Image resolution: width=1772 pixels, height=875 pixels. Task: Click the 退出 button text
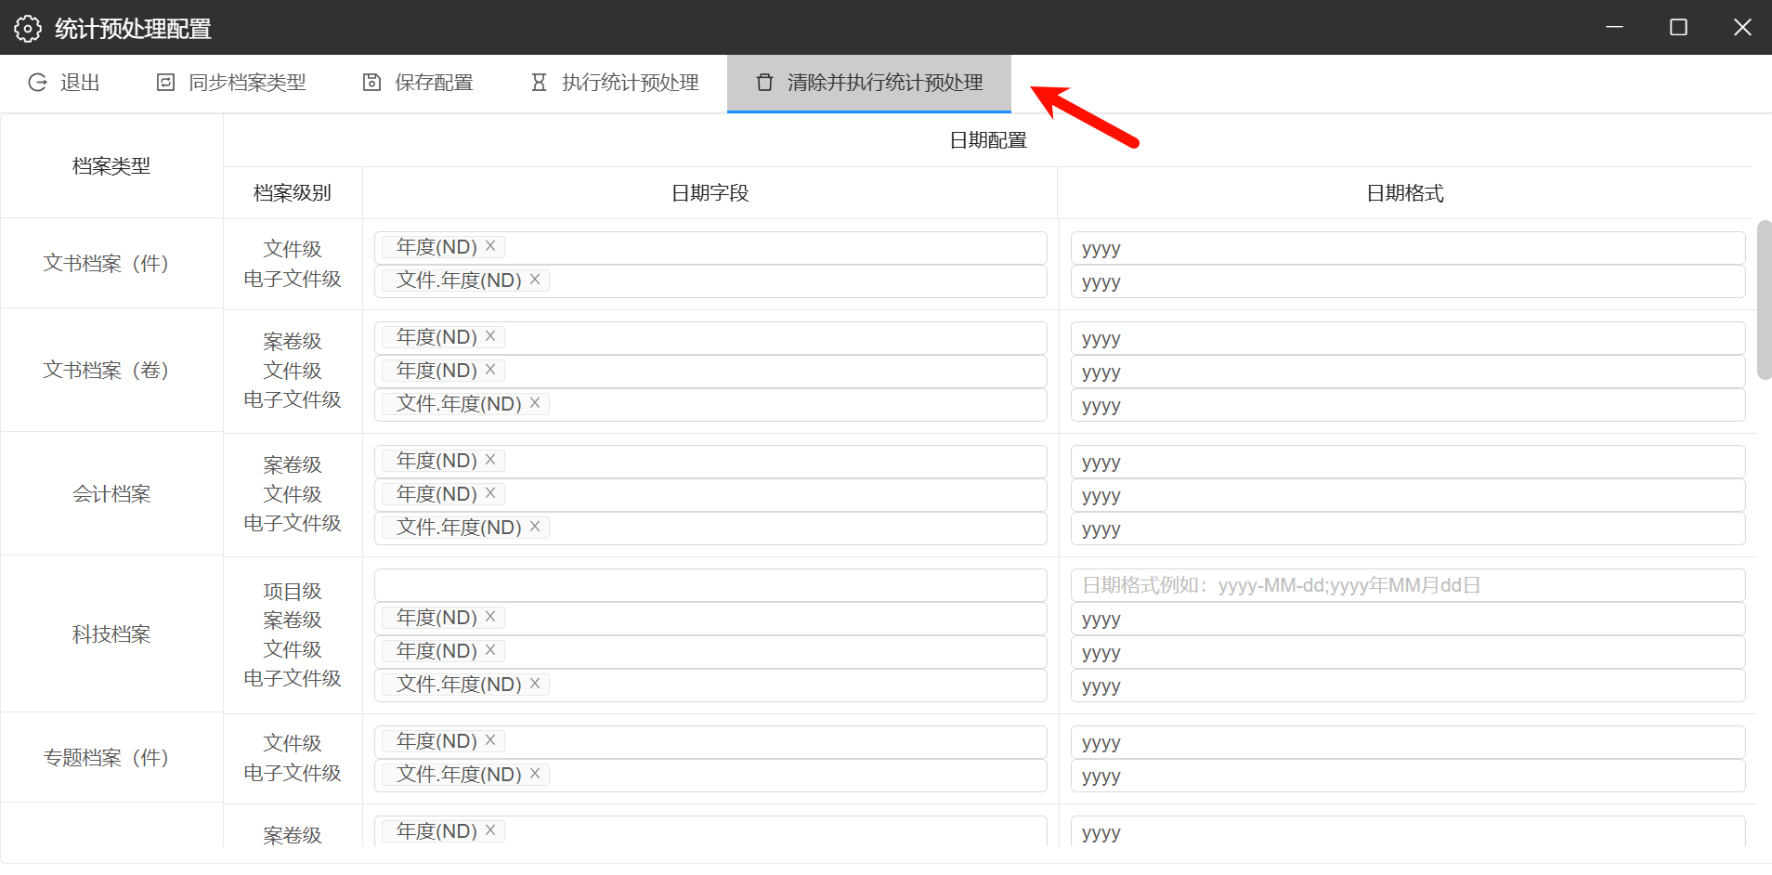80,83
